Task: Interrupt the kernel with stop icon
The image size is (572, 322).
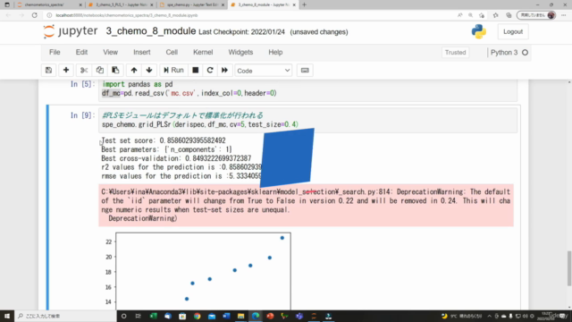Action: (196, 70)
